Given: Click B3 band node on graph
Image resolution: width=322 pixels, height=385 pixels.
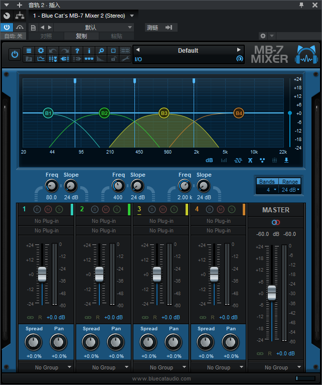Looking at the screenshot, I should (x=164, y=113).
